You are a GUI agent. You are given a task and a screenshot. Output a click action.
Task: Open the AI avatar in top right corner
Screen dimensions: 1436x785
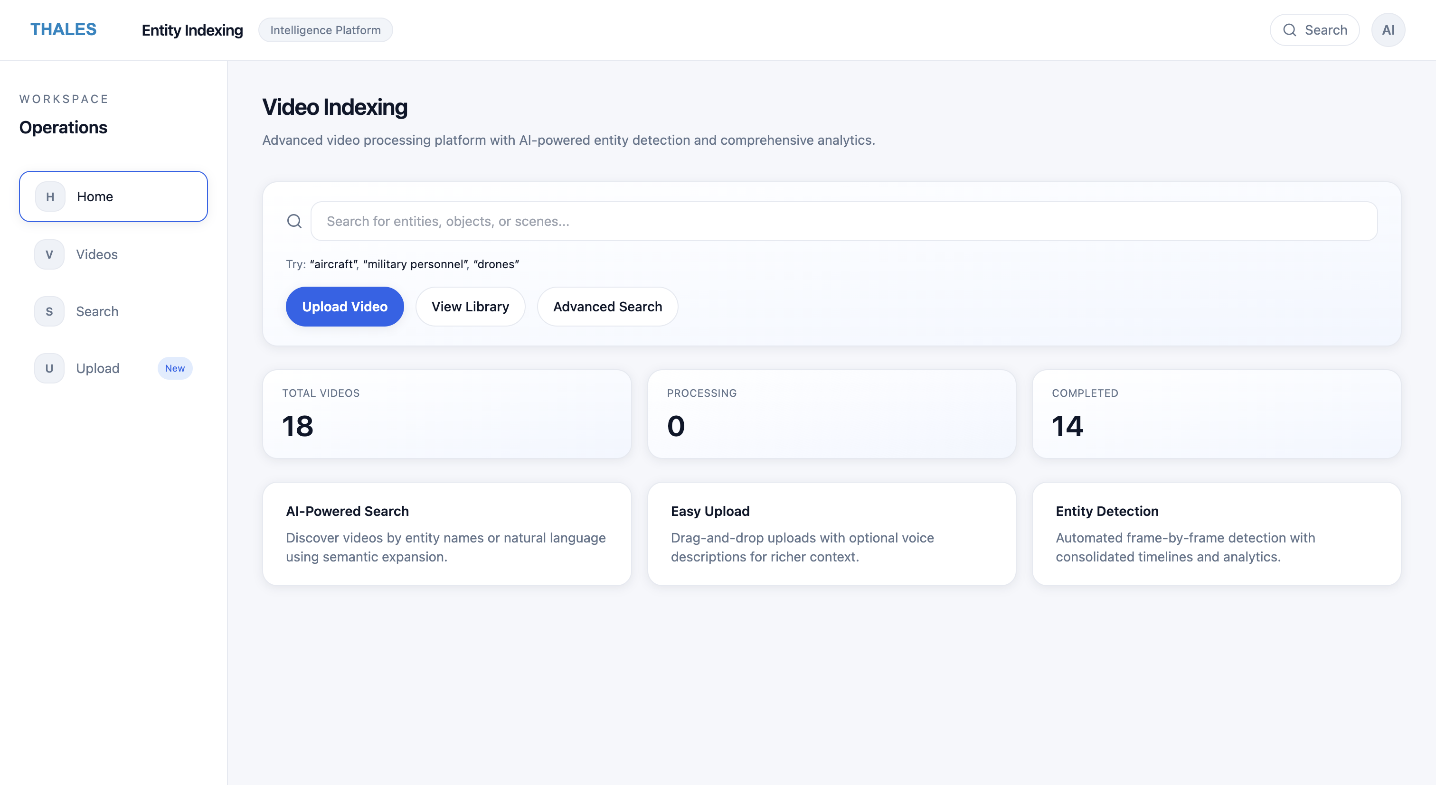(1389, 29)
